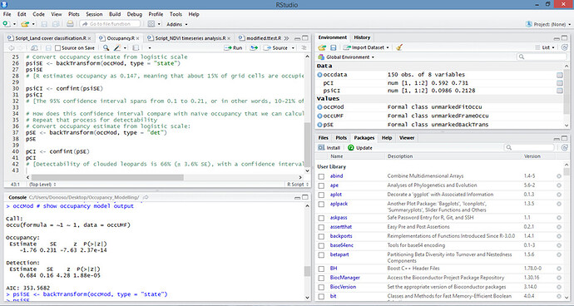Viewport: 574px width, 306px height.
Task: Click the Load workspace icon in Environment
Action: tap(322, 47)
